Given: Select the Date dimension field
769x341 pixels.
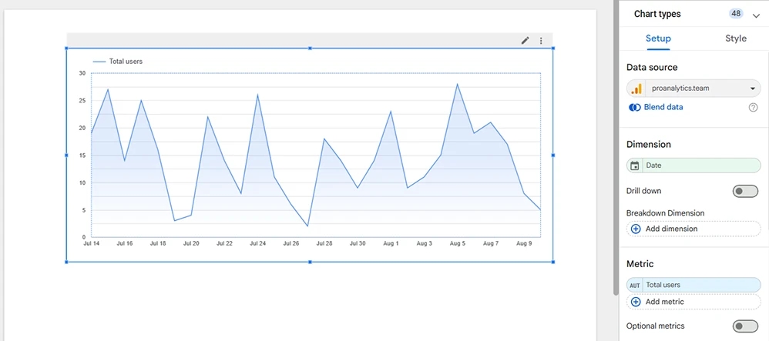Looking at the screenshot, I should (x=693, y=165).
